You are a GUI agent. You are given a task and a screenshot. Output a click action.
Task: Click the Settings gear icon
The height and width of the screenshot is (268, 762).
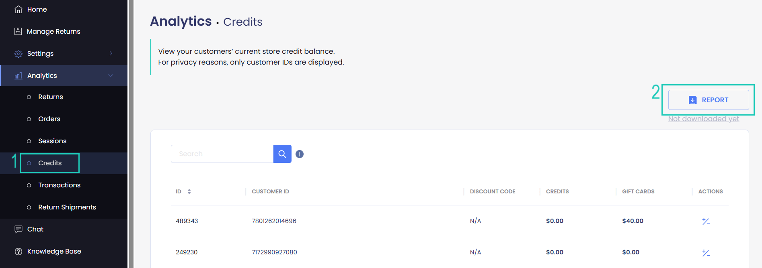tap(18, 54)
